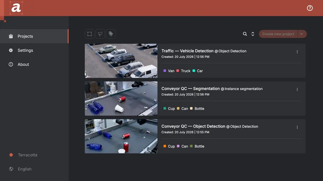Open the About sidebar section
This screenshot has height=181, width=323.
[x=34, y=64]
